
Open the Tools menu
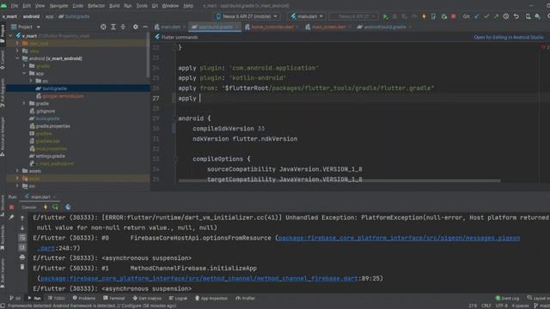[142, 6]
